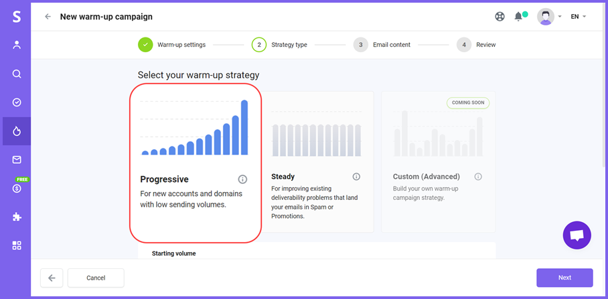The image size is (608, 299).
Task: Show info for the Steady strategy
Action: (356, 177)
